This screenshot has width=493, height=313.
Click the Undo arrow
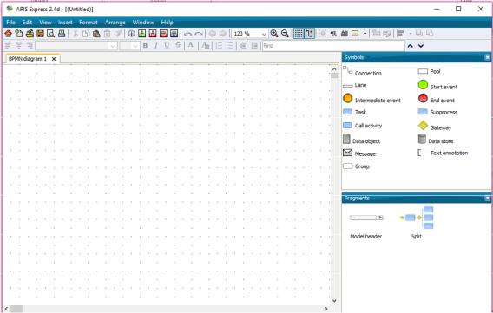(188, 34)
